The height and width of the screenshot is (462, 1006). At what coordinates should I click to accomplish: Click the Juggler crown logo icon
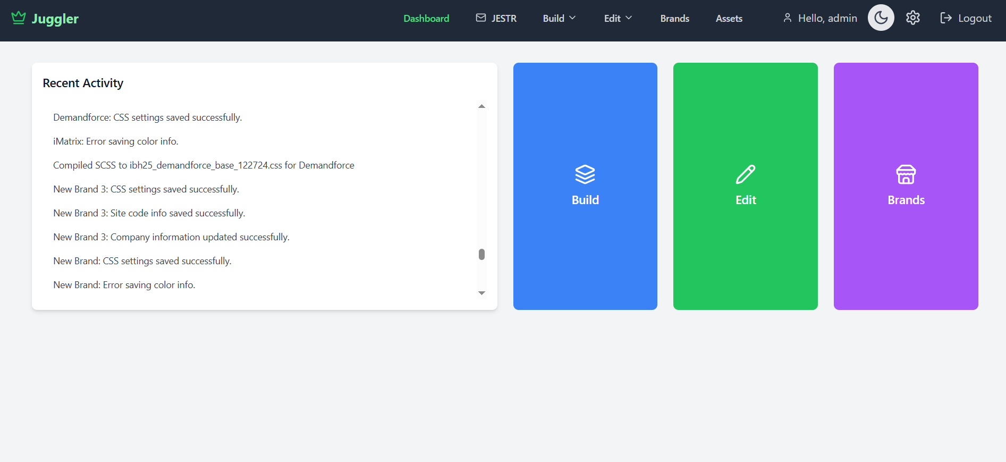[19, 18]
